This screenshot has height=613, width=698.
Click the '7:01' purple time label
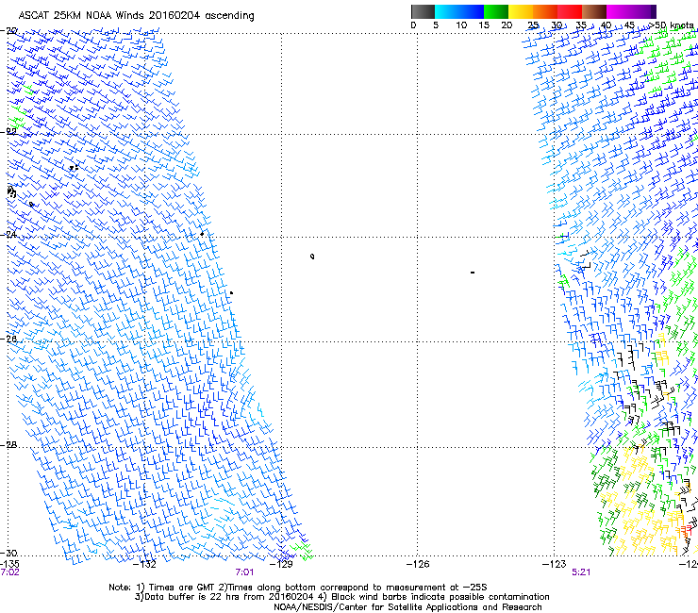(x=244, y=572)
